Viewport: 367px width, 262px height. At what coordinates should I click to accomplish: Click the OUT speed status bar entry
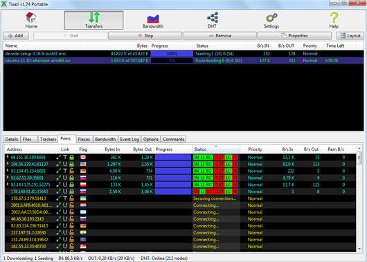111,259
